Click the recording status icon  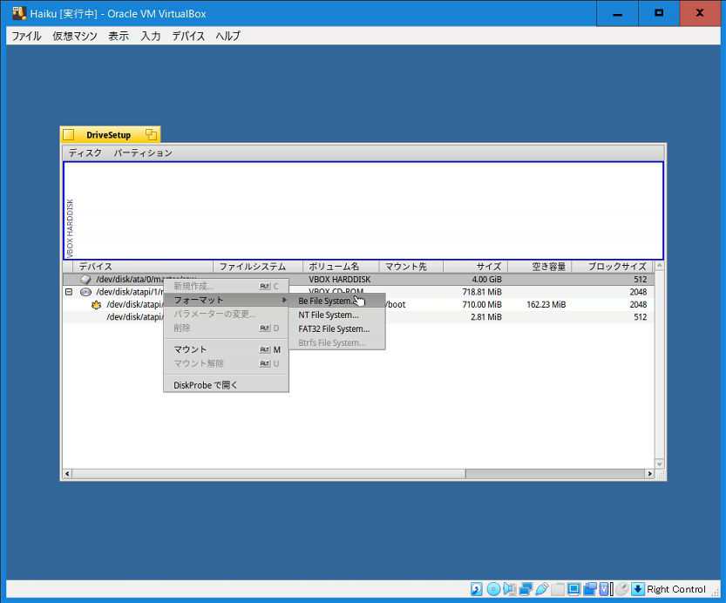(x=589, y=589)
